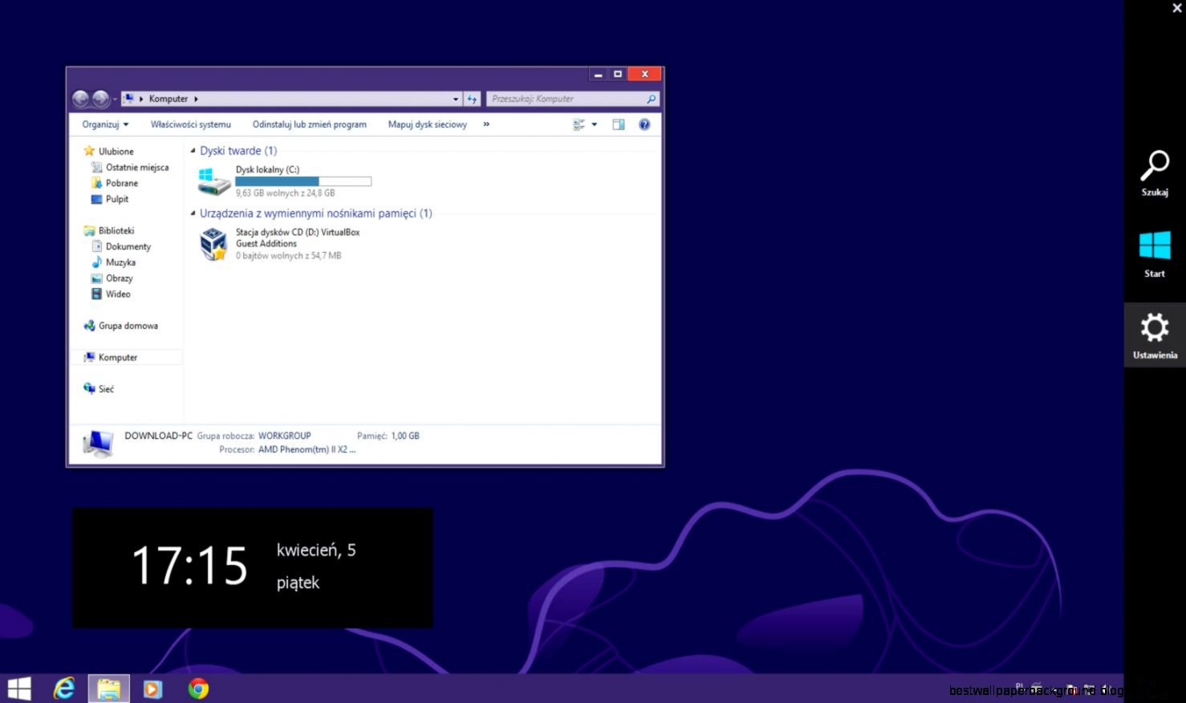Screen dimensions: 1186x703
Task: Open Szukaj search charm
Action: tap(1155, 173)
